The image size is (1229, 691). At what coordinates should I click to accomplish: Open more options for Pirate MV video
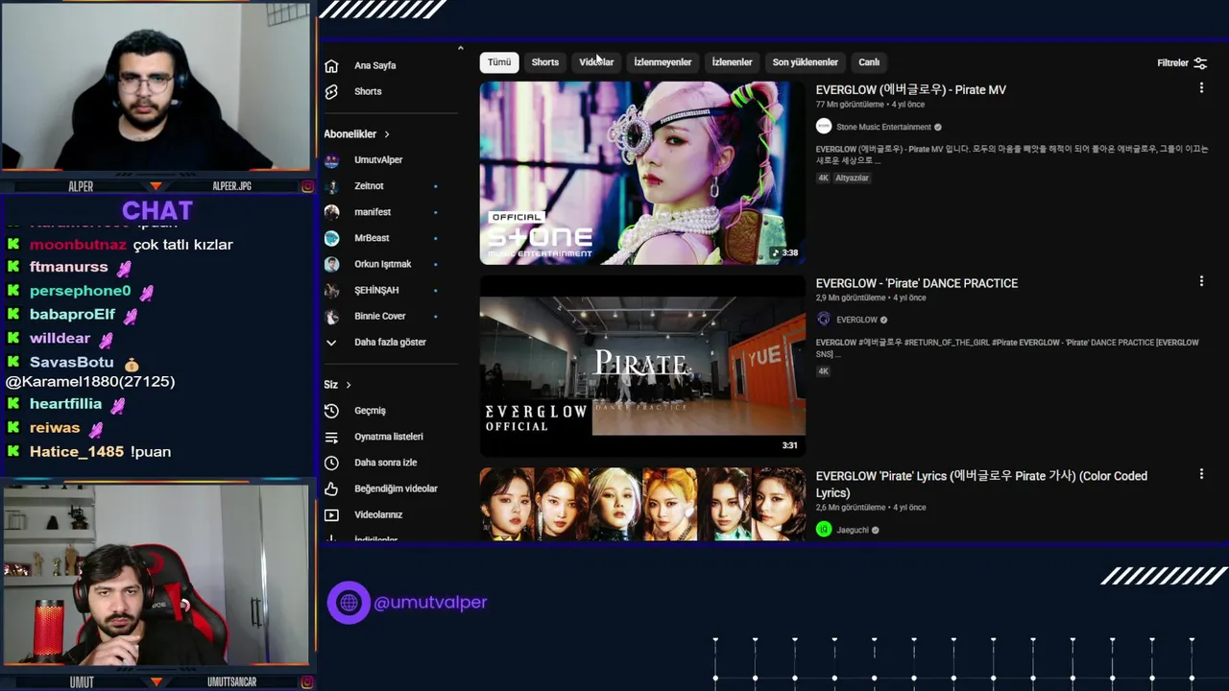(x=1201, y=88)
